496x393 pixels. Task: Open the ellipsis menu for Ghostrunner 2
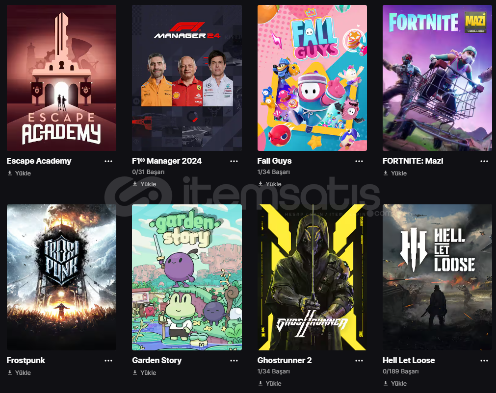pyautogui.click(x=359, y=361)
